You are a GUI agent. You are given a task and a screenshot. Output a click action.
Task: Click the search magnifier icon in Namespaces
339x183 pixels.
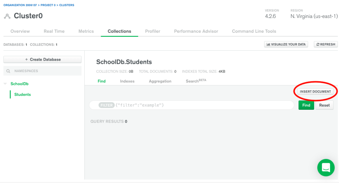coord(8,71)
